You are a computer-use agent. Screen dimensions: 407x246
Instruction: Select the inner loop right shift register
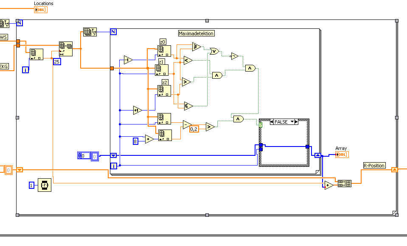tap(318, 155)
